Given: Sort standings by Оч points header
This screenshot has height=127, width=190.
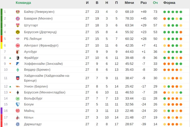Looking at the screenshot, I should [155, 3].
